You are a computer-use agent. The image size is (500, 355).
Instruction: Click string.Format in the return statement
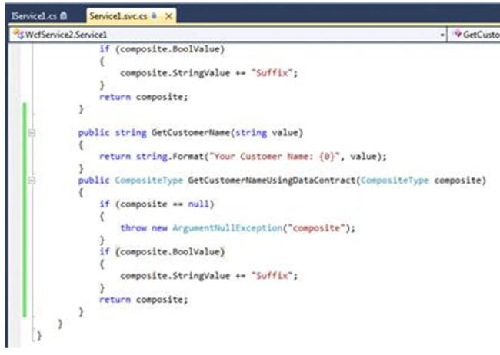(x=170, y=157)
